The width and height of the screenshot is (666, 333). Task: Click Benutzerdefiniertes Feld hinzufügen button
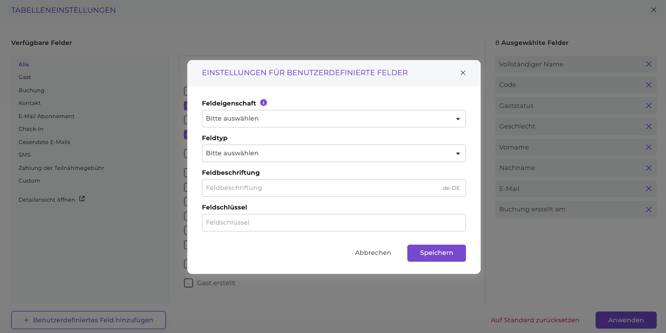pyautogui.click(x=89, y=320)
